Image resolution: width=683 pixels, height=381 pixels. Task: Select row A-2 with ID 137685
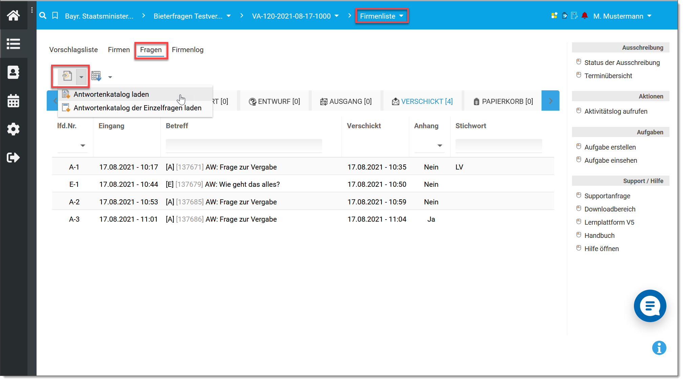[x=303, y=202]
